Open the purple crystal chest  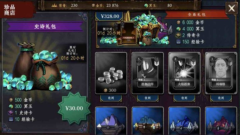pyautogui.click(x=111, y=121)
